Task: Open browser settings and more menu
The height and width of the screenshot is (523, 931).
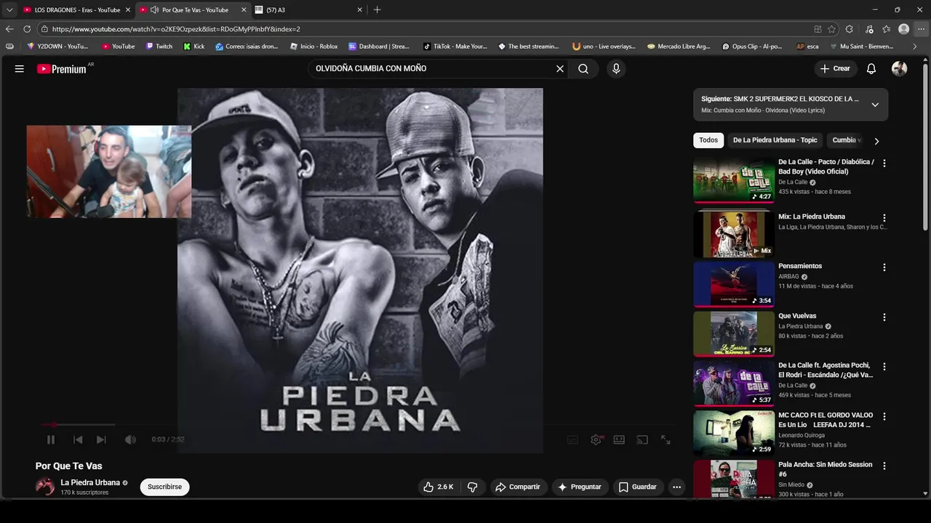Action: tap(921, 29)
